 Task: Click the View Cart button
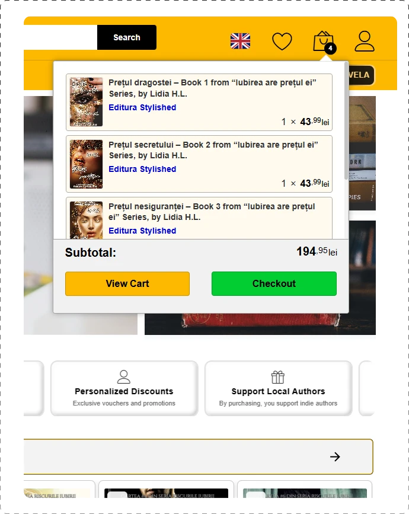coord(127,283)
